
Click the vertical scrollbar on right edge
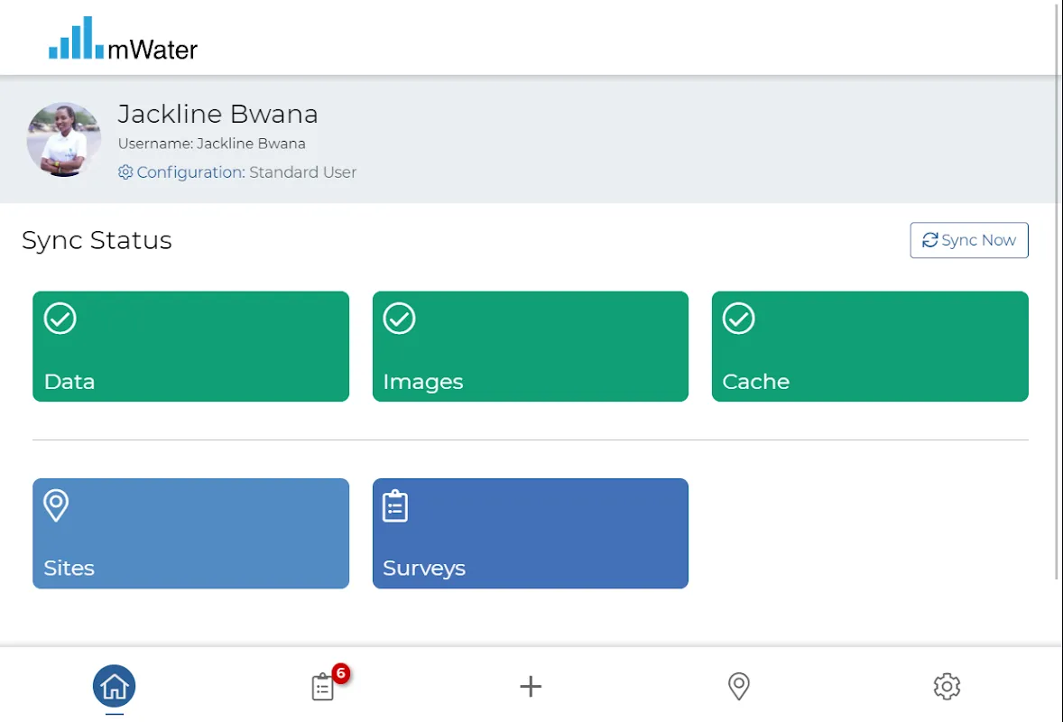pos(1058,289)
